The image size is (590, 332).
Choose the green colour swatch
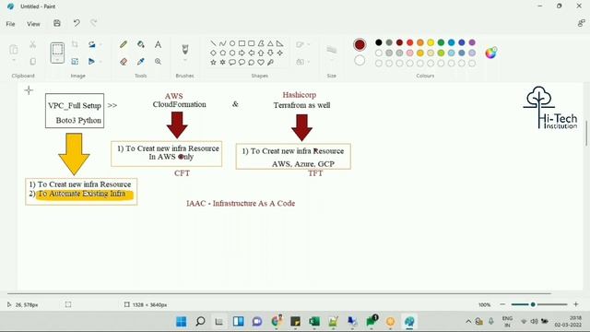441,42
